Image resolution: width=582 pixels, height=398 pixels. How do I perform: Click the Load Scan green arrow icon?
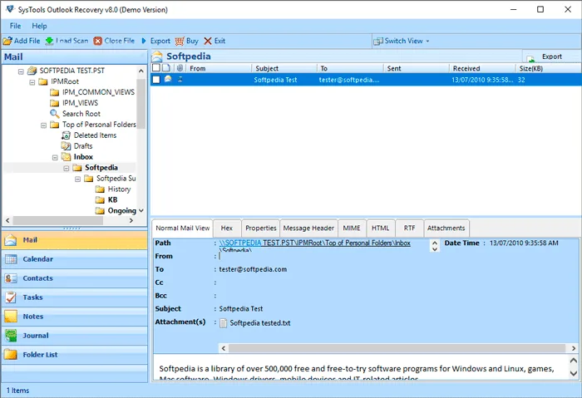coord(49,41)
